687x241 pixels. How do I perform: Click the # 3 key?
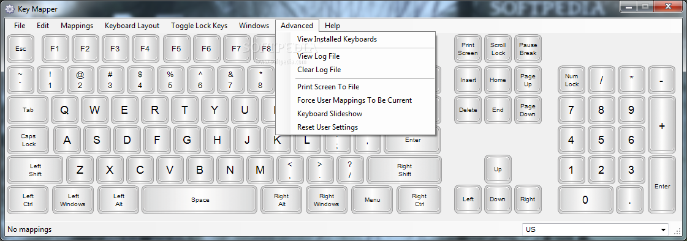(110, 80)
